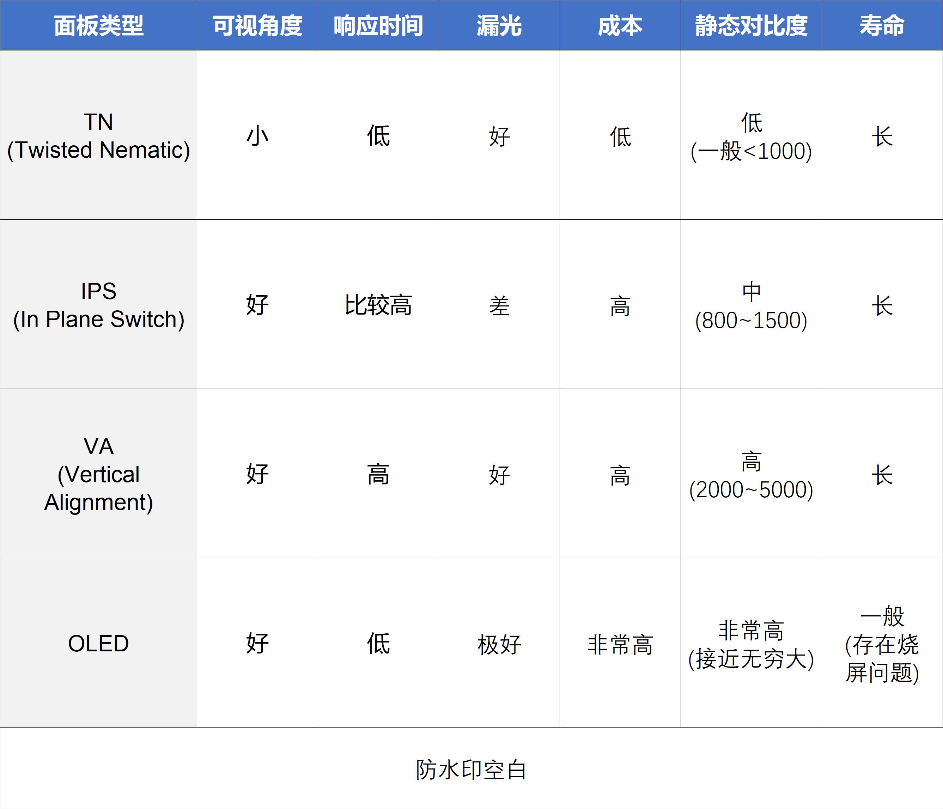Click the 中 (800~1500) contrast cell for IPS
Screen dimensions: 943x809
[750, 306]
